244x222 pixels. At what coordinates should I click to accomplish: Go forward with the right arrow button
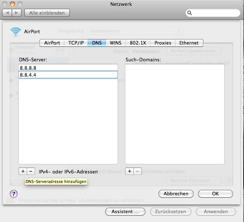pyautogui.click(x=16, y=13)
